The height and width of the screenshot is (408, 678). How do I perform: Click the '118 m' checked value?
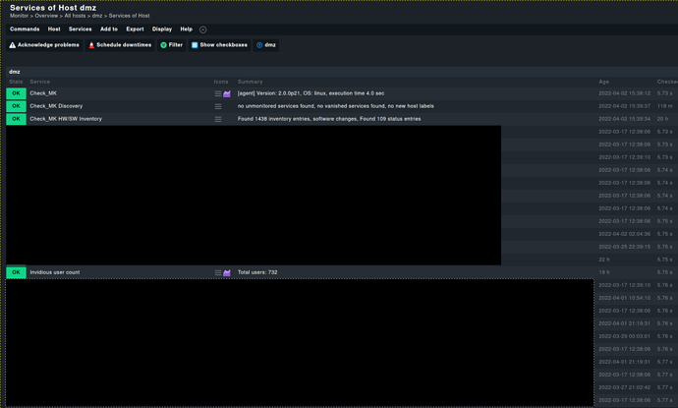point(664,106)
